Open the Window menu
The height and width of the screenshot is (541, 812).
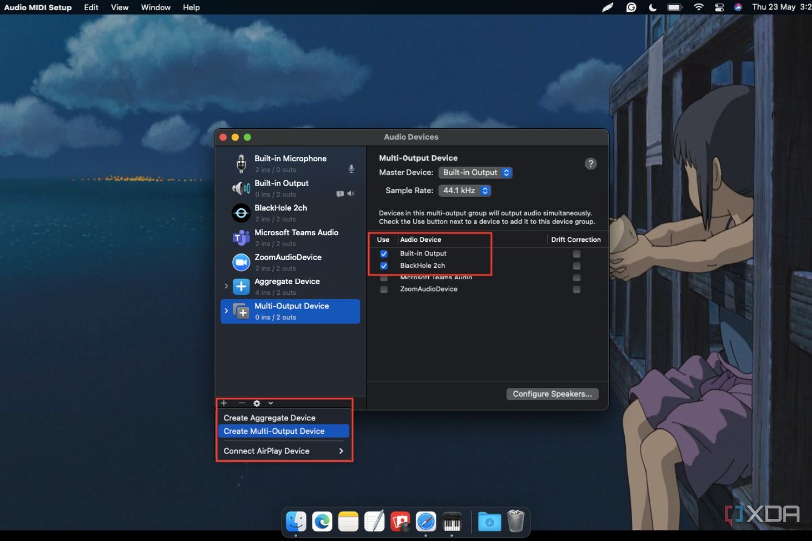[x=156, y=7]
